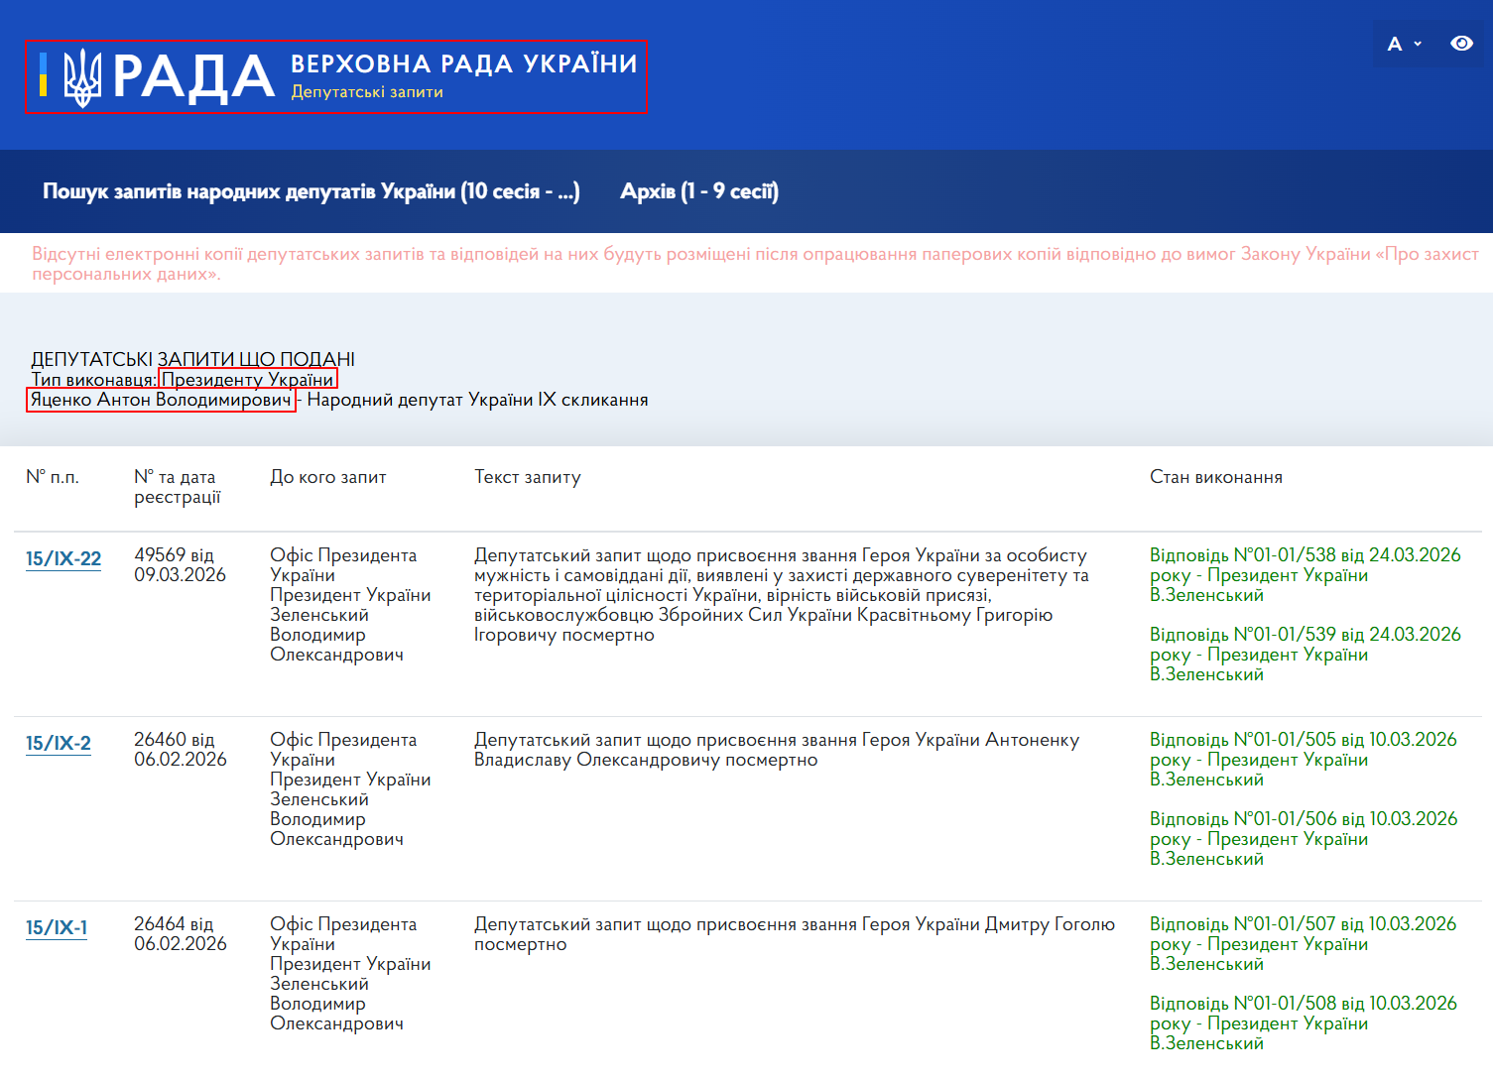Open request link 15/IX-1
Image resolution: width=1493 pixels, height=1082 pixels.
57,927
